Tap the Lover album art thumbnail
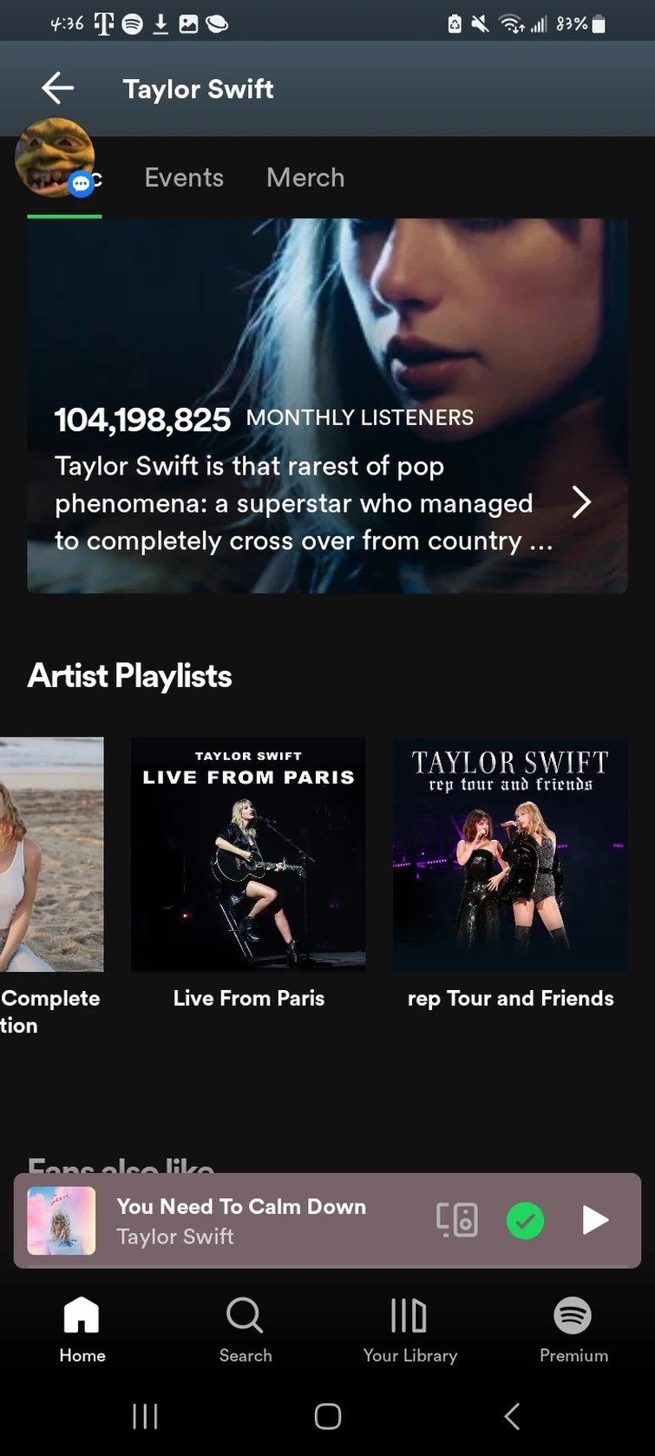 [x=62, y=1220]
